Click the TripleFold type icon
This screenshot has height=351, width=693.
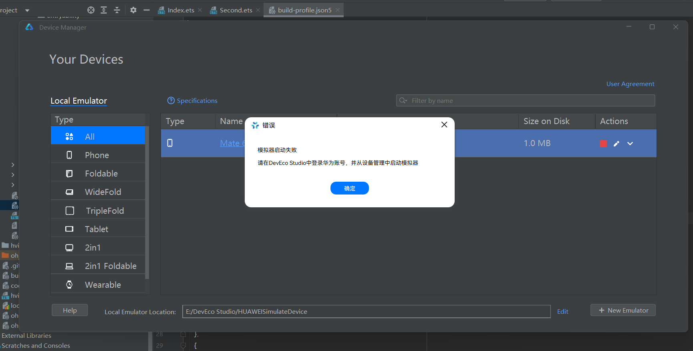click(x=70, y=211)
